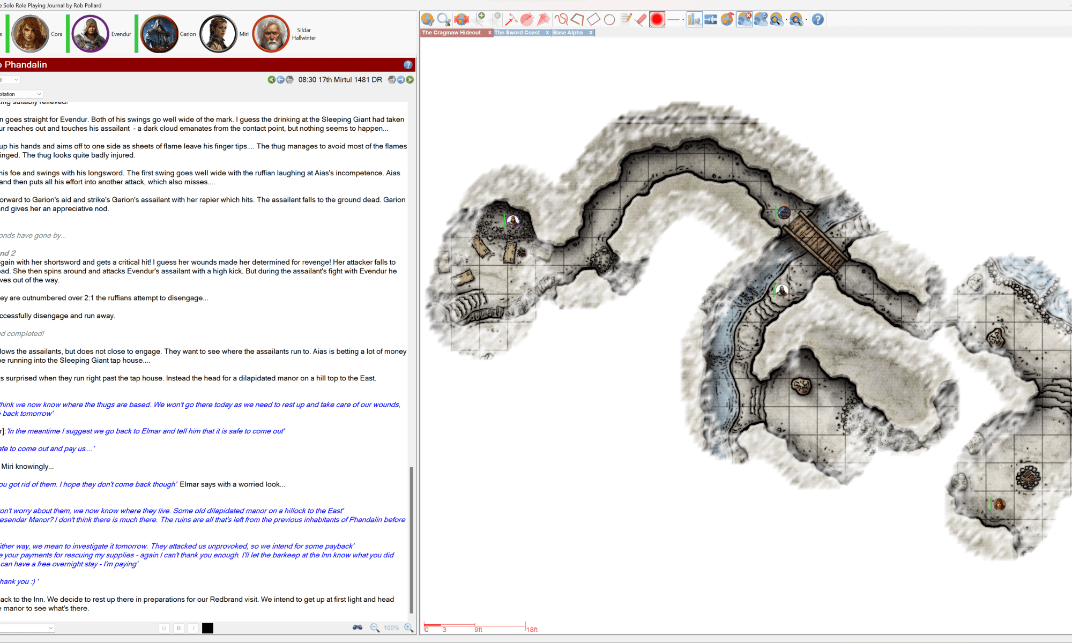This screenshot has width=1072, height=643.
Task: Switch to Base Alpha map tab
Action: [x=568, y=33]
